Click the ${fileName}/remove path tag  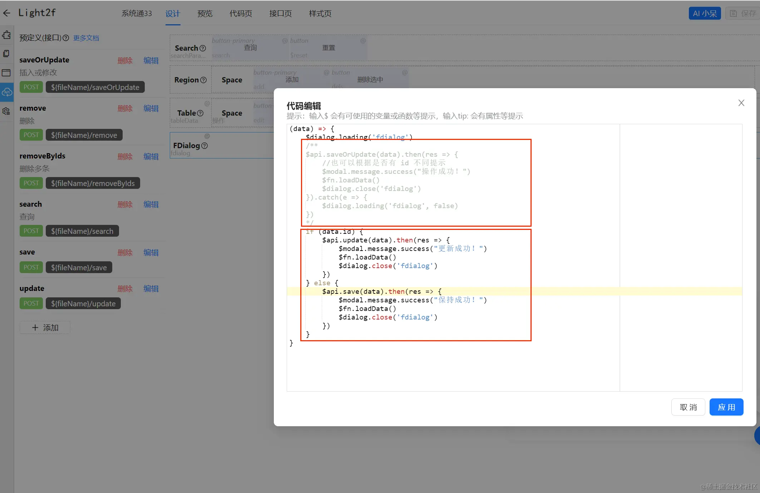pos(84,135)
